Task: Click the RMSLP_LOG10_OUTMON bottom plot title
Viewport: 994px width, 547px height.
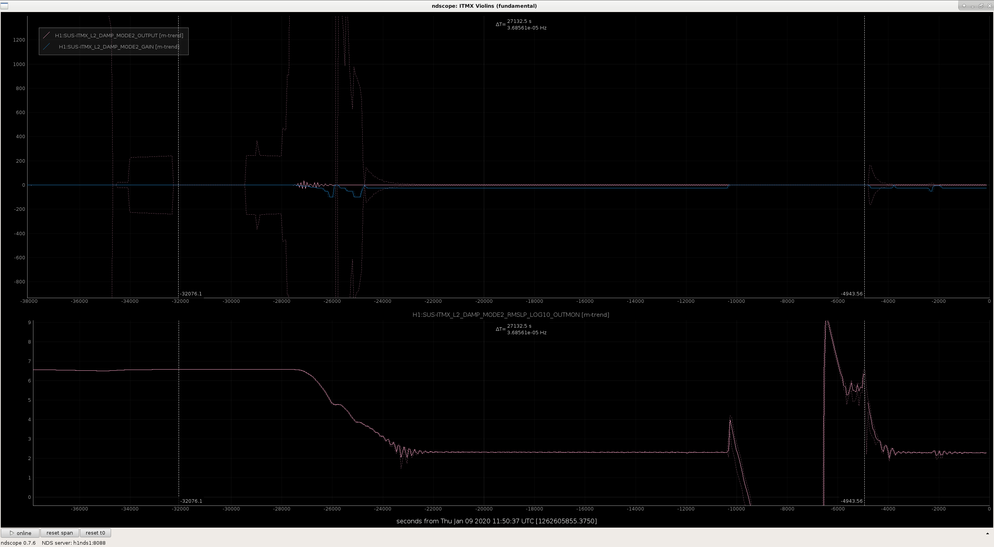Action: (511, 315)
